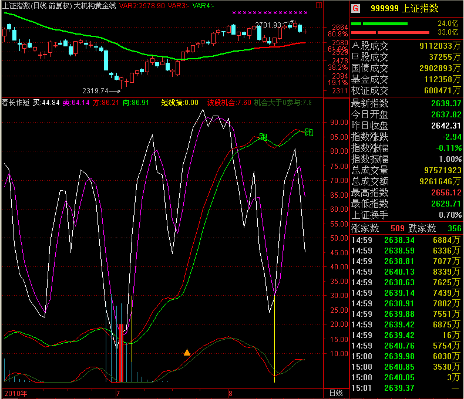Select the 999999 上证指数 header

tap(404, 9)
